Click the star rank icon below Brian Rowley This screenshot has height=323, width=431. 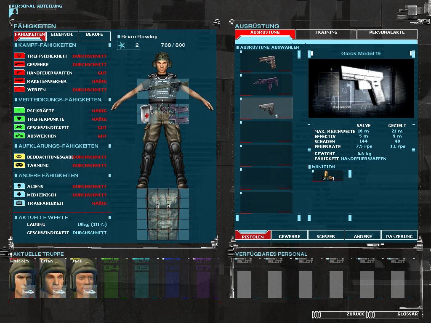coord(122,45)
